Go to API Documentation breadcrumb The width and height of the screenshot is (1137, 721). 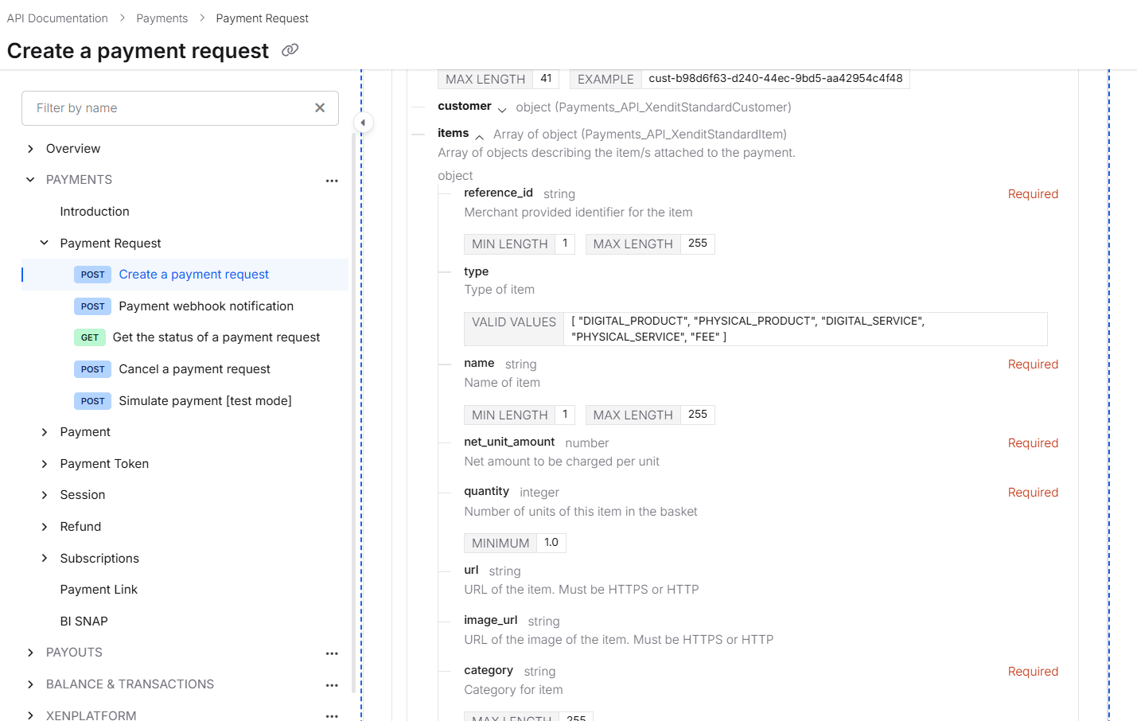[x=57, y=18]
